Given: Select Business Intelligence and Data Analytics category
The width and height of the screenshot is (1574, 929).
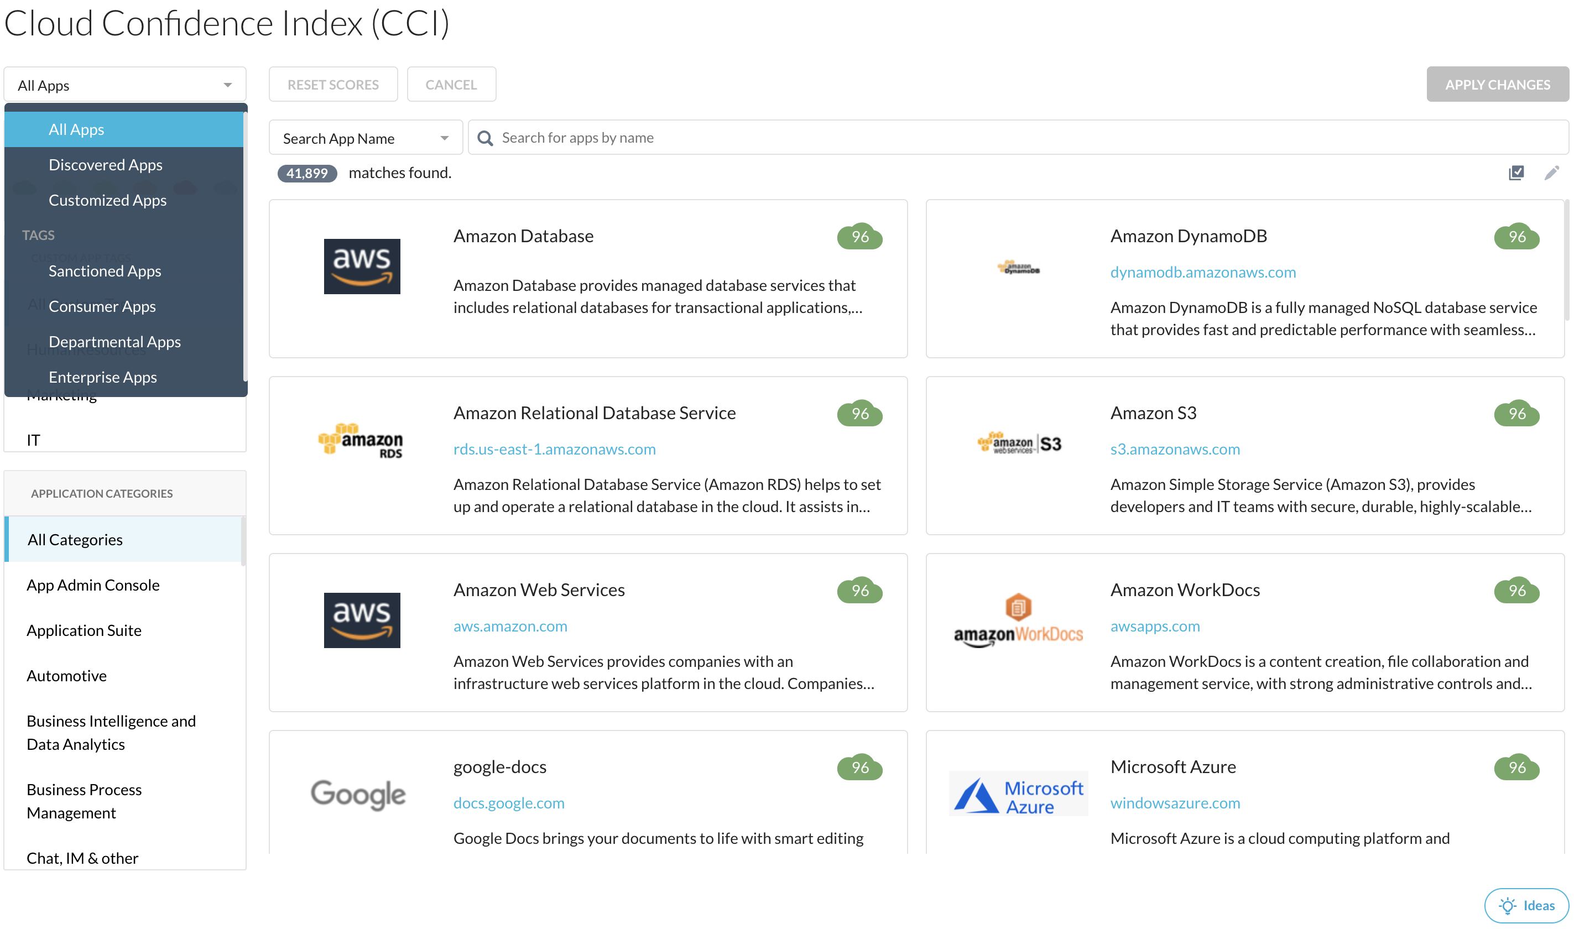Looking at the screenshot, I should tap(123, 733).
